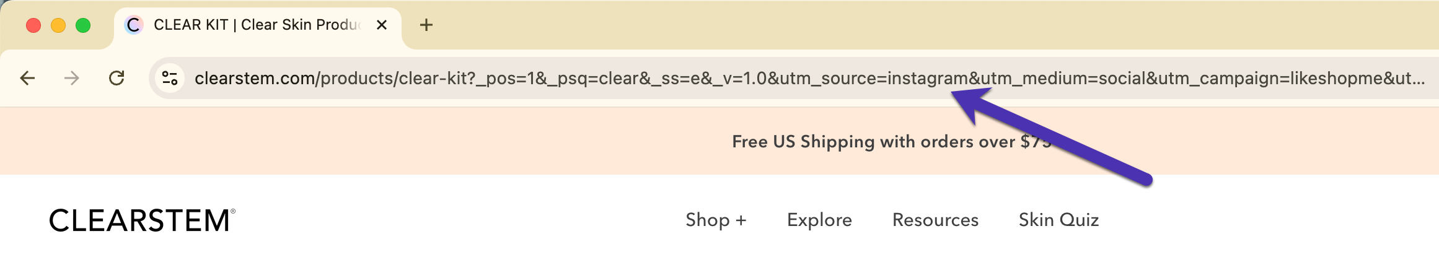Image resolution: width=1439 pixels, height=265 pixels.
Task: Click the Clearstem favicon in the tab
Action: click(x=133, y=25)
